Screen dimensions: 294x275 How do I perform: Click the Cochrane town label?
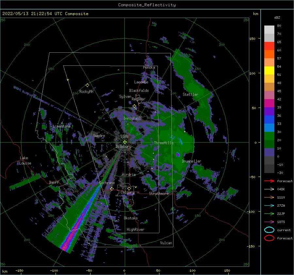point(107,183)
